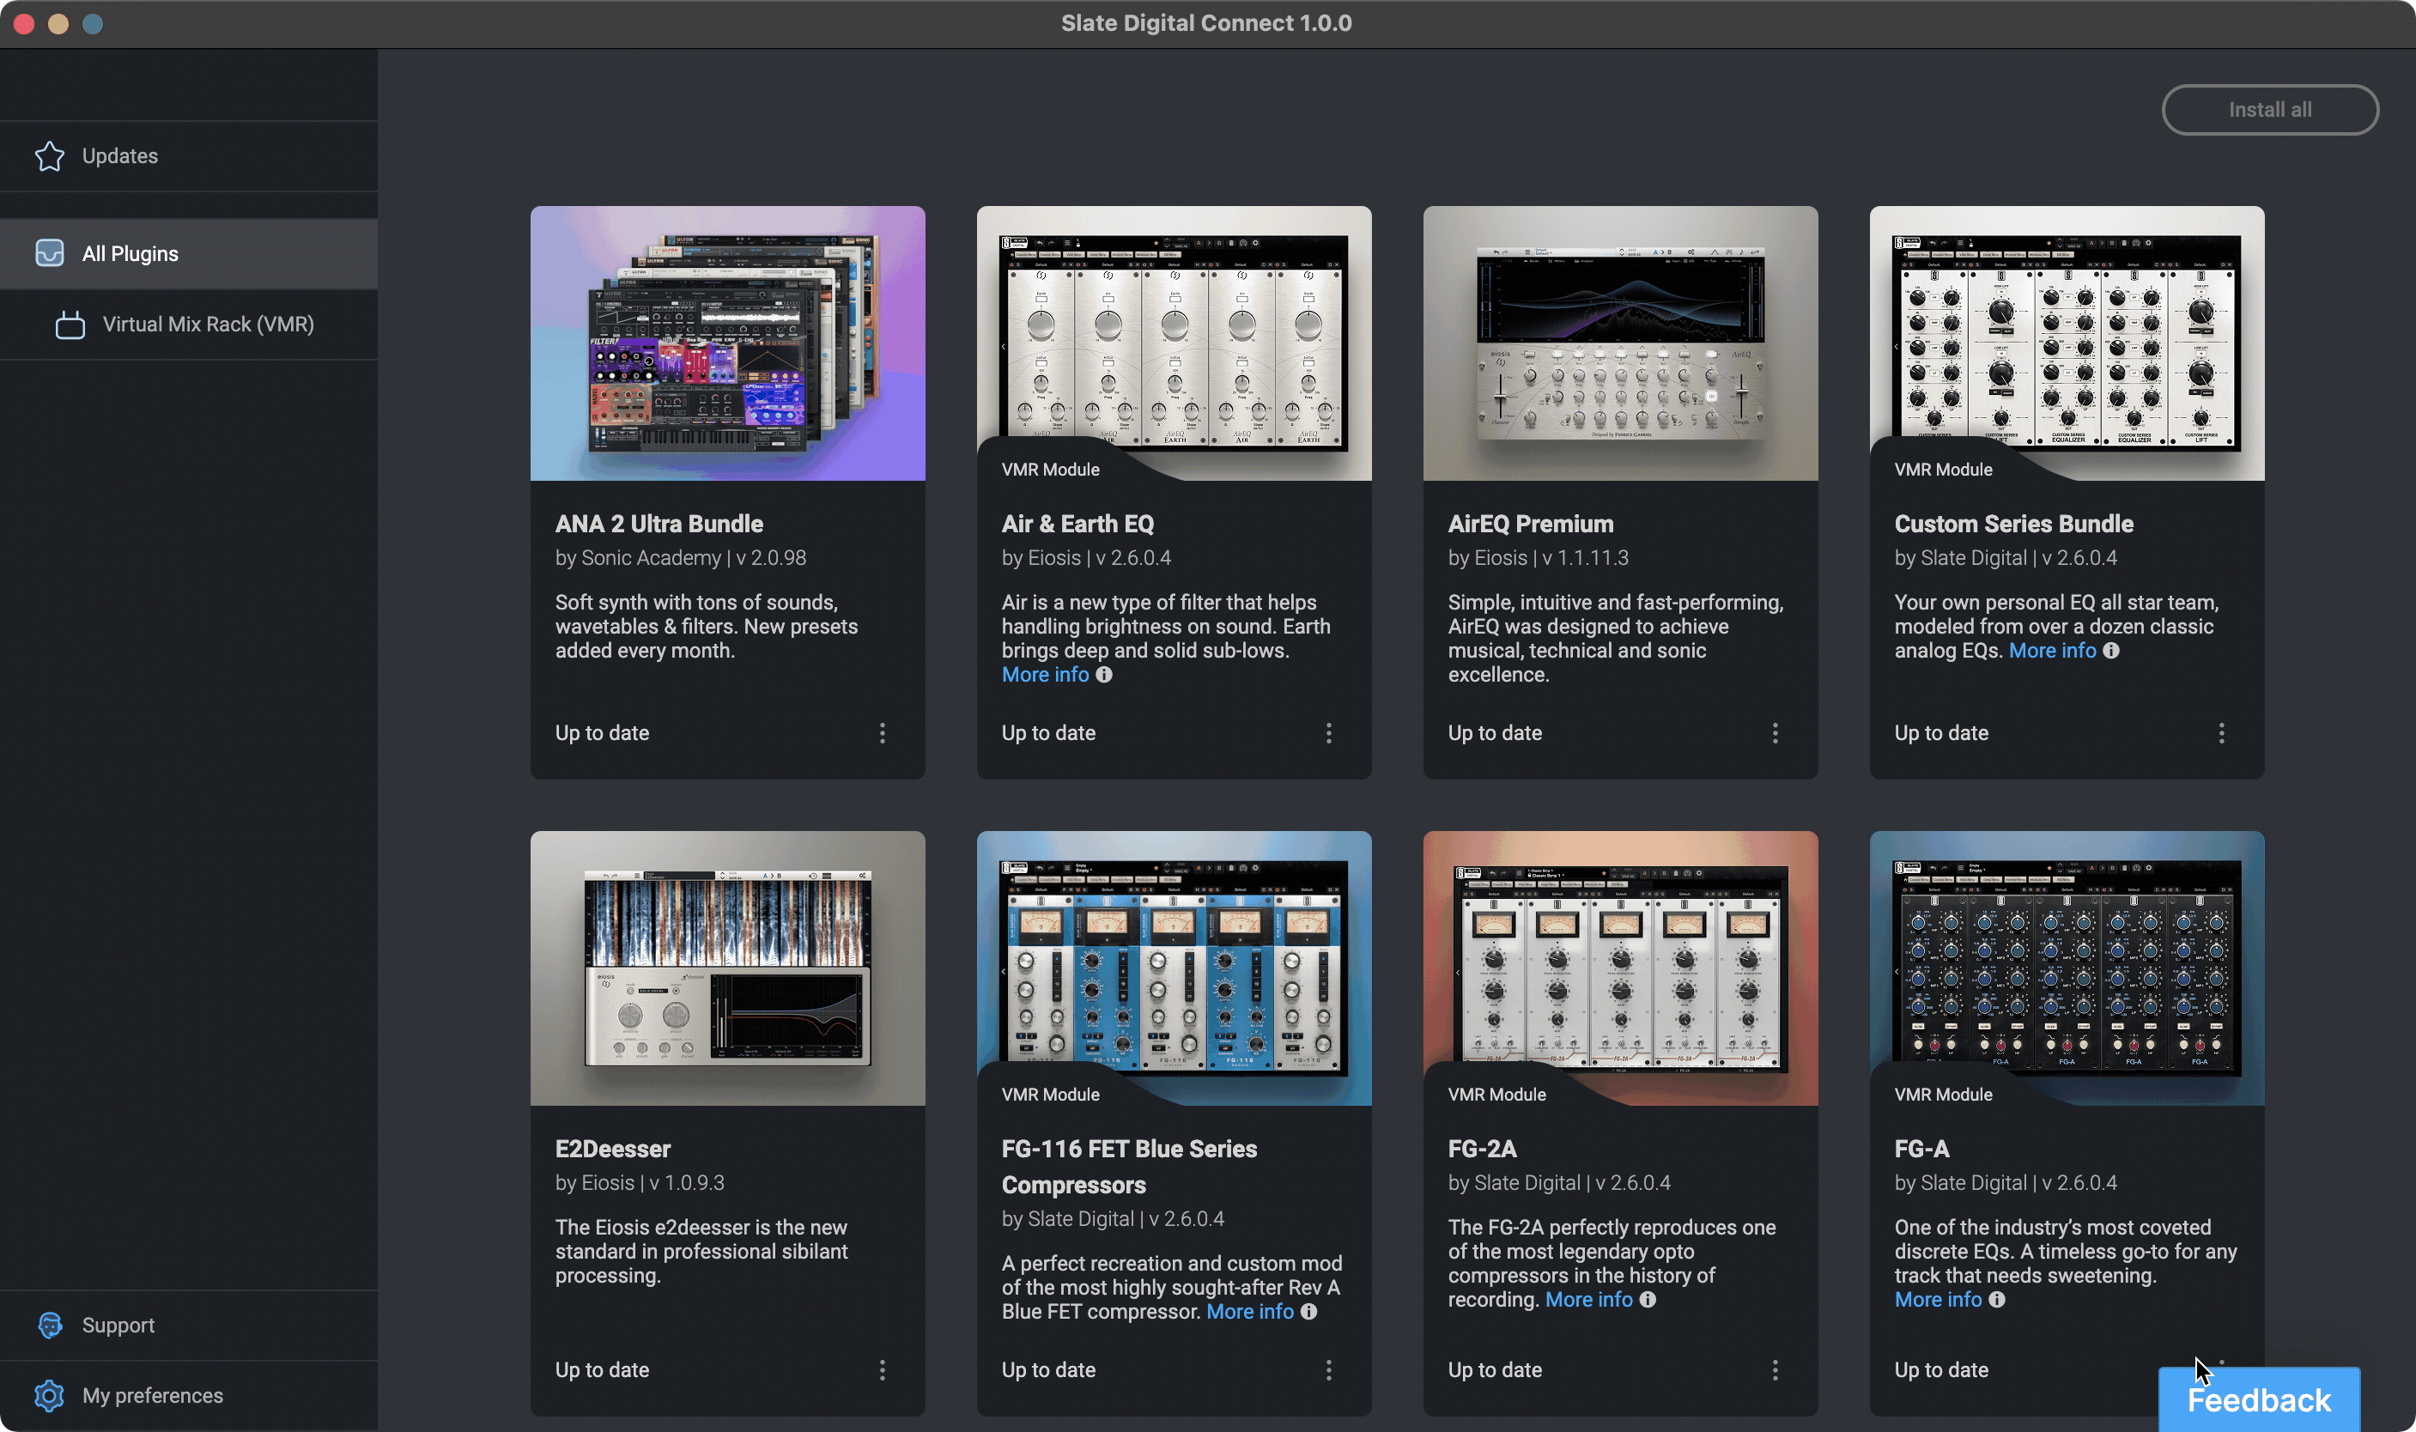Open My preferences
The height and width of the screenshot is (1432, 2416).
point(189,1396)
